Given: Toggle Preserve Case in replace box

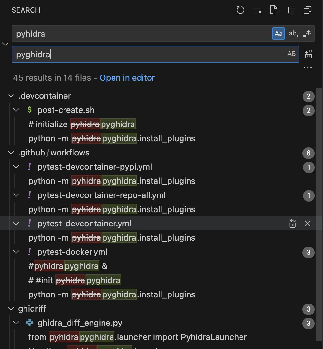Looking at the screenshot, I should click(291, 54).
